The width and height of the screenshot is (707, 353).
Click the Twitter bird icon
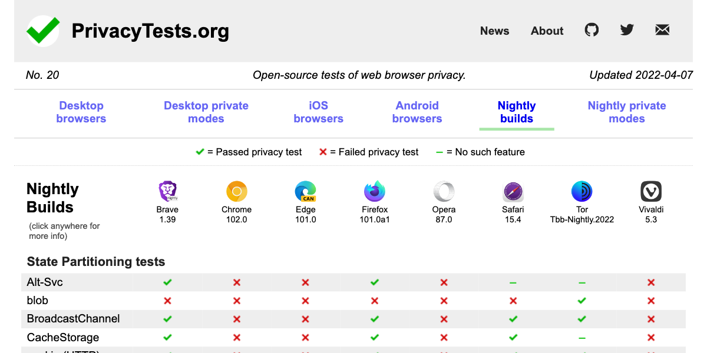coord(627,29)
